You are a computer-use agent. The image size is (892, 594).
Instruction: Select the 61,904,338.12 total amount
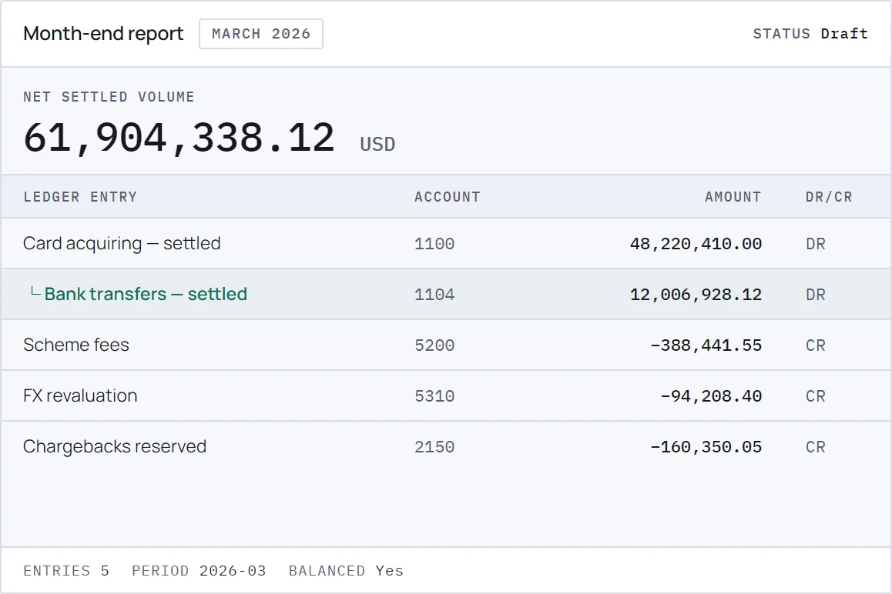click(179, 138)
